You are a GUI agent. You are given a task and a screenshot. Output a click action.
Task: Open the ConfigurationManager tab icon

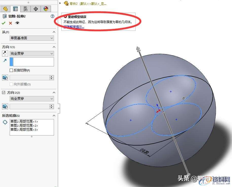point(26,8)
